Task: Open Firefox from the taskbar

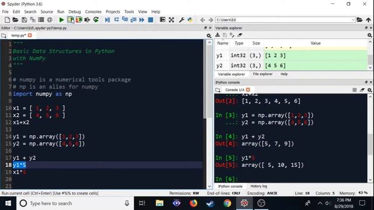Action: tap(193, 204)
